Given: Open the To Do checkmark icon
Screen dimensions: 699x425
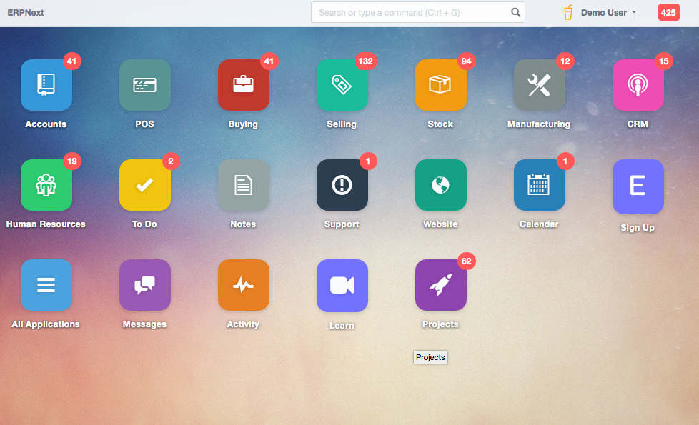Looking at the screenshot, I should click(145, 185).
